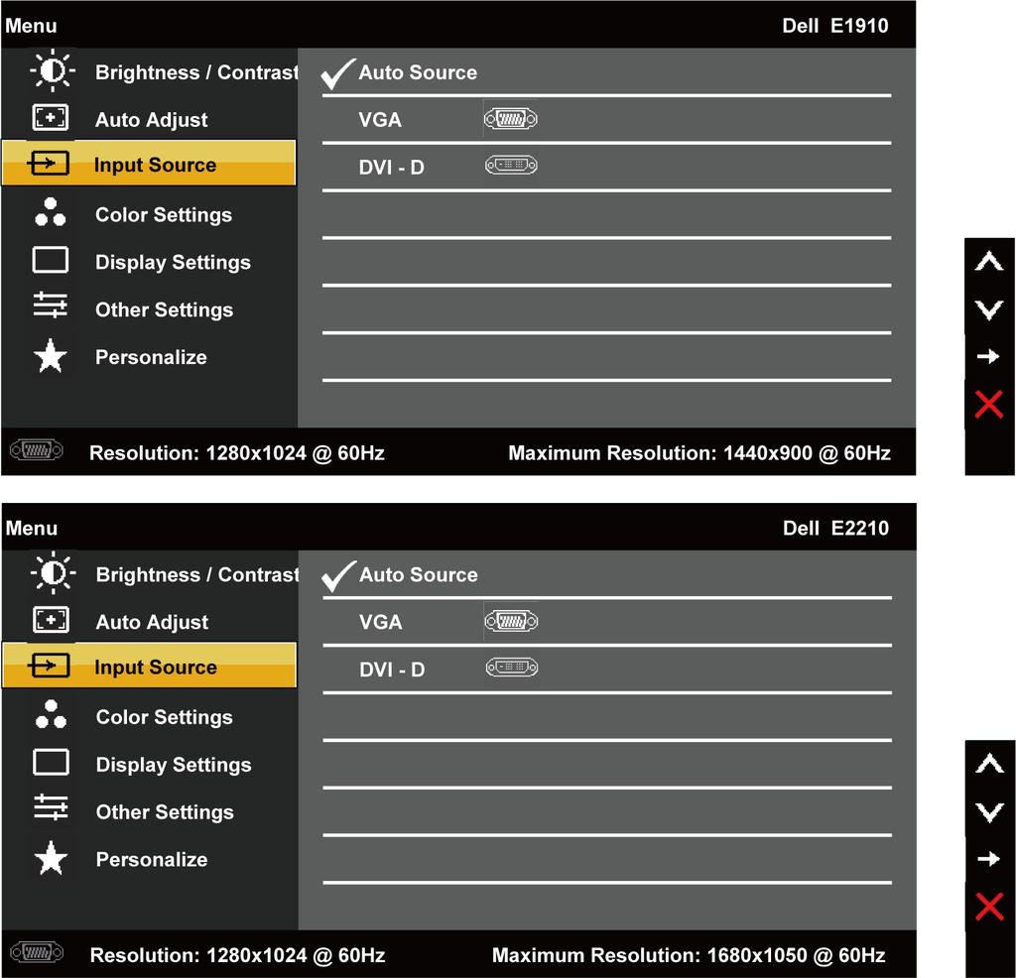Click the Other Settings sliders icon in E1910 menu

(51, 306)
